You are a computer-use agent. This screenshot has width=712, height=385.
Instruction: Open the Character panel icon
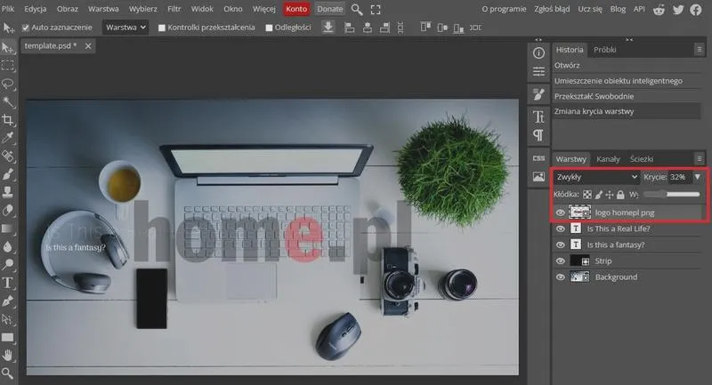click(538, 117)
